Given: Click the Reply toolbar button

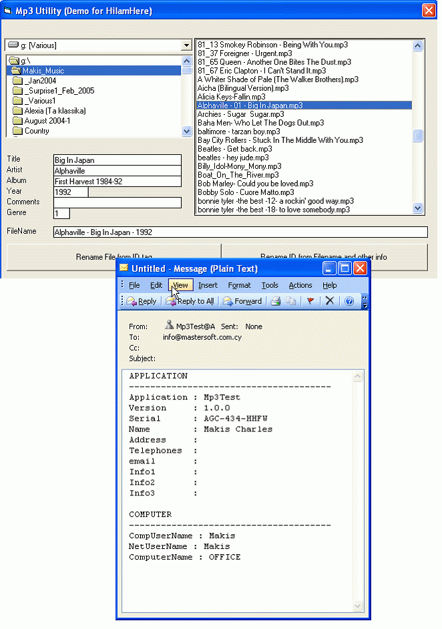Looking at the screenshot, I should coord(142,301).
